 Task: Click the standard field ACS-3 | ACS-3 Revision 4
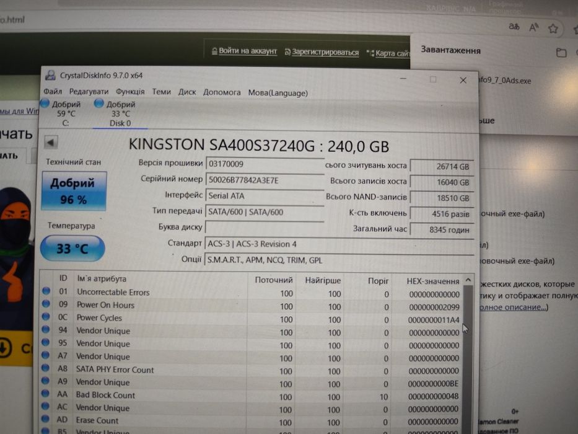[339, 244]
